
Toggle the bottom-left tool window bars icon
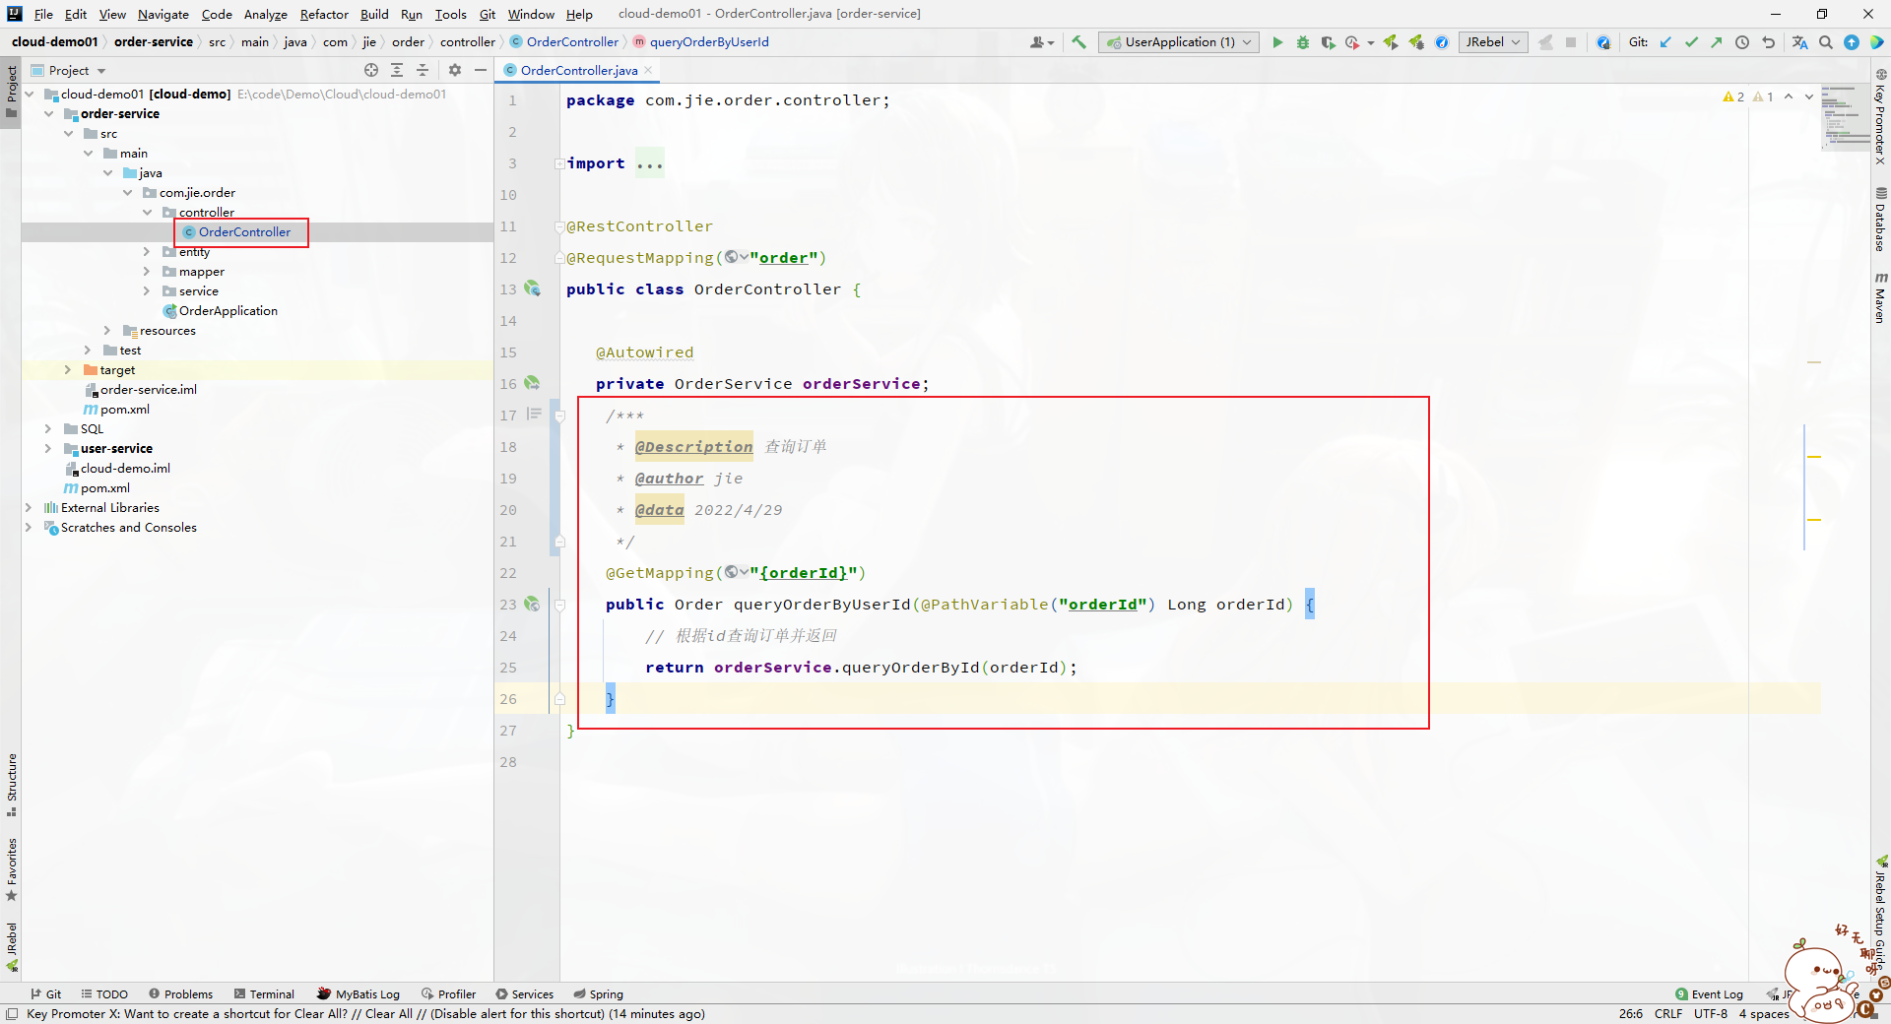(x=12, y=1014)
